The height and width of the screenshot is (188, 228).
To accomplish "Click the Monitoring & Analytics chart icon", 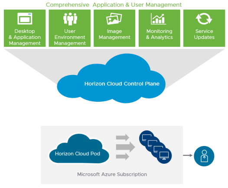I will pyautogui.click(x=158, y=19).
